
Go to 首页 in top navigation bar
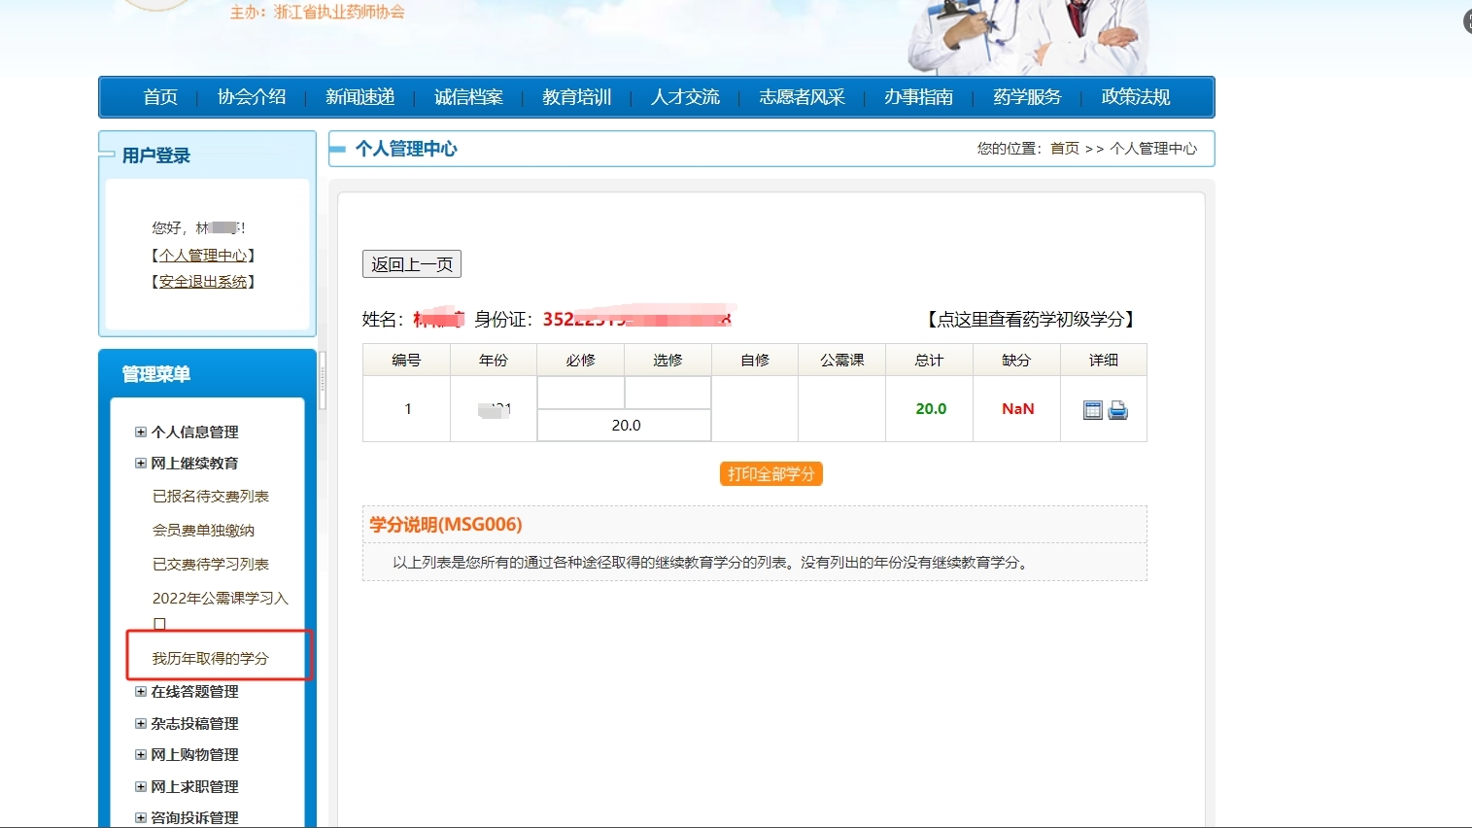click(x=160, y=97)
